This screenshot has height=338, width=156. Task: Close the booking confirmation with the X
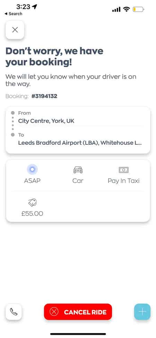pyautogui.click(x=15, y=30)
